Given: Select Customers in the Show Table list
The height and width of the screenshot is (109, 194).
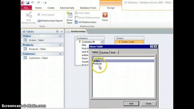Looking at the screenshot, I should point(123,58).
